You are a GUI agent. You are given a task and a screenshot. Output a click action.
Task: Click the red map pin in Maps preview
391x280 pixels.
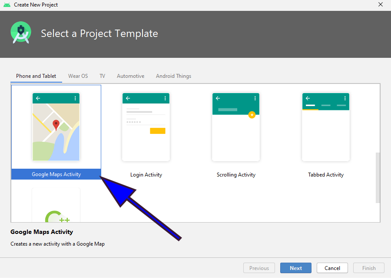pos(56,125)
